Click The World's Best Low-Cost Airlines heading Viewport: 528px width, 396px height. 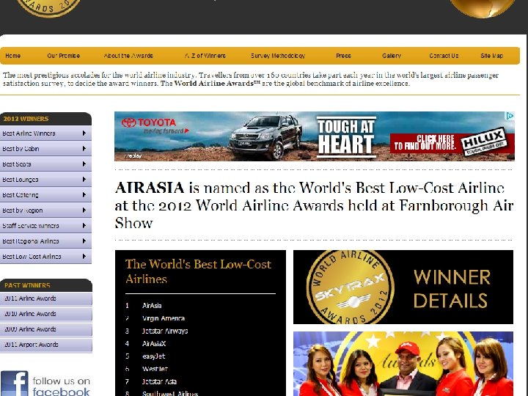pyautogui.click(x=198, y=271)
